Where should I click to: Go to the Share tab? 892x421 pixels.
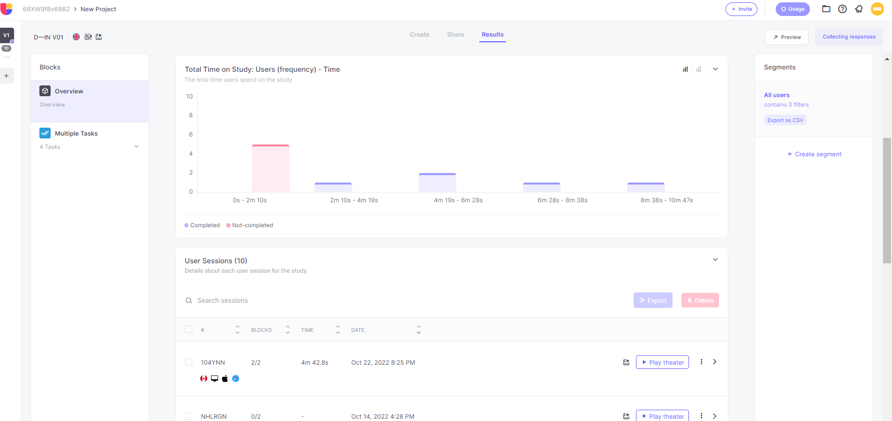[455, 35]
